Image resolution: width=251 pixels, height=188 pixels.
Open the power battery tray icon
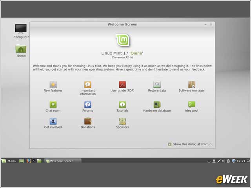pyautogui.click(x=229, y=161)
